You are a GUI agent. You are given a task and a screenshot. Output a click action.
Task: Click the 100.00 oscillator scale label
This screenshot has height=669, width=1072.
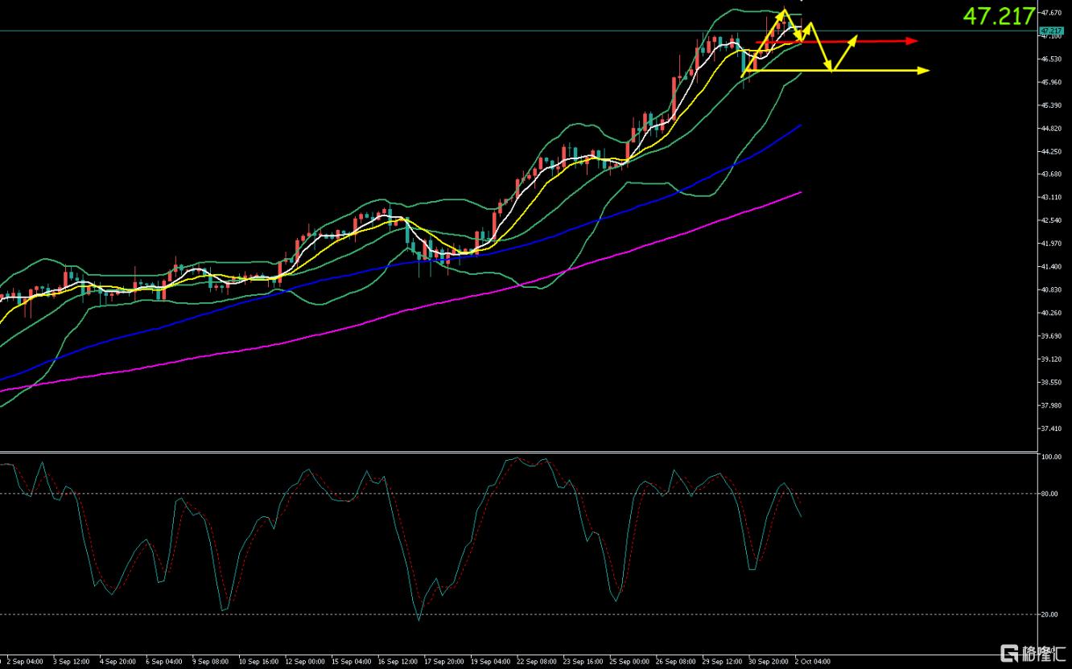point(1049,457)
